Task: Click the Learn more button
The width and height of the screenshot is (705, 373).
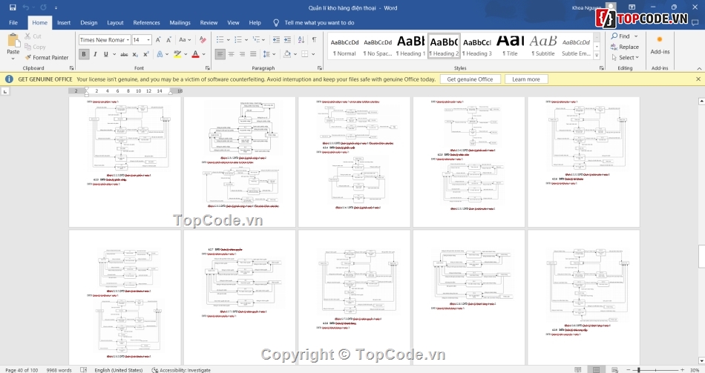Action: pos(525,79)
